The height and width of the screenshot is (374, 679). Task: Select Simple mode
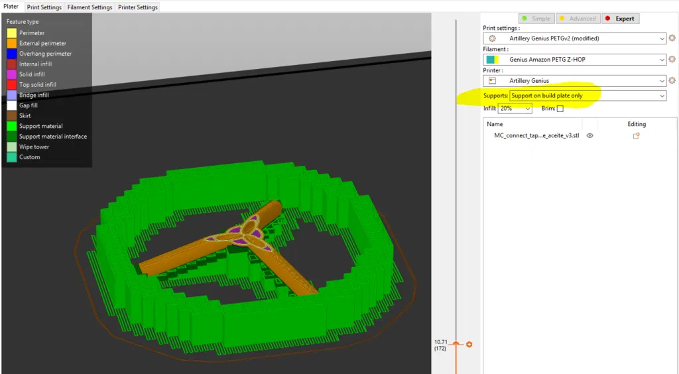pos(537,19)
